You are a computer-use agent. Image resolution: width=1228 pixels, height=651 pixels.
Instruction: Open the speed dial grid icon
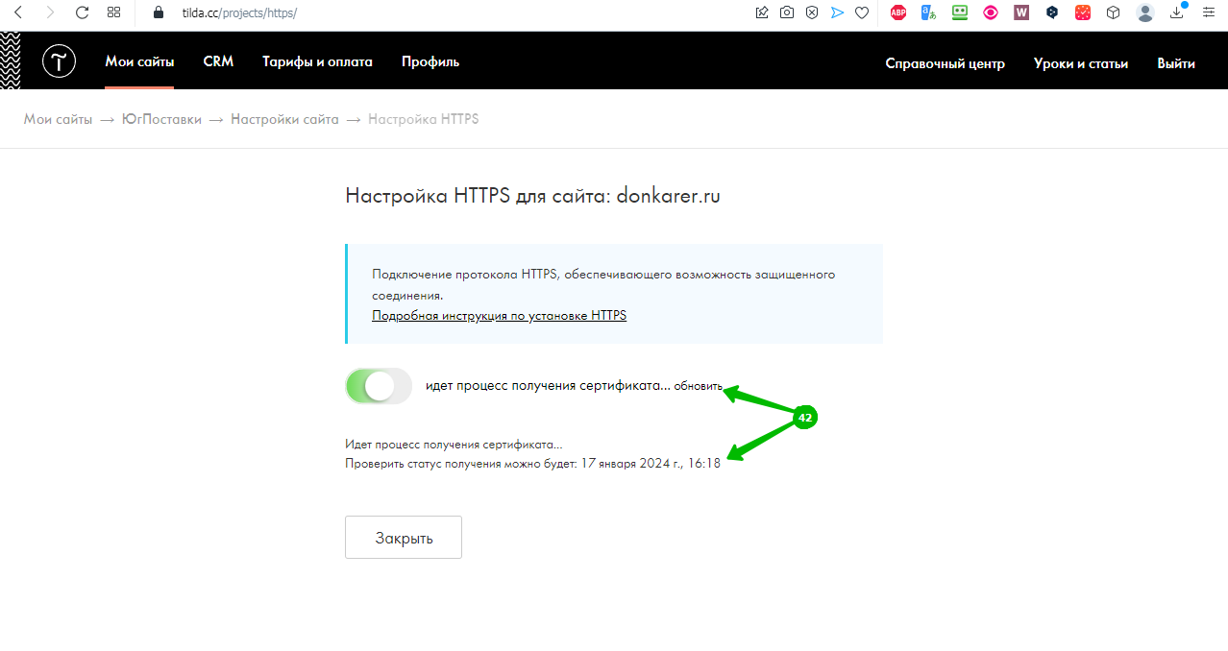point(114,12)
